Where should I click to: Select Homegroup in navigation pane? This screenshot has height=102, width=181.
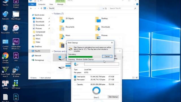coord(38,60)
